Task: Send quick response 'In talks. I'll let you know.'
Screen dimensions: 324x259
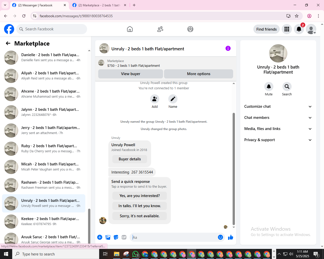Action: [140, 206]
